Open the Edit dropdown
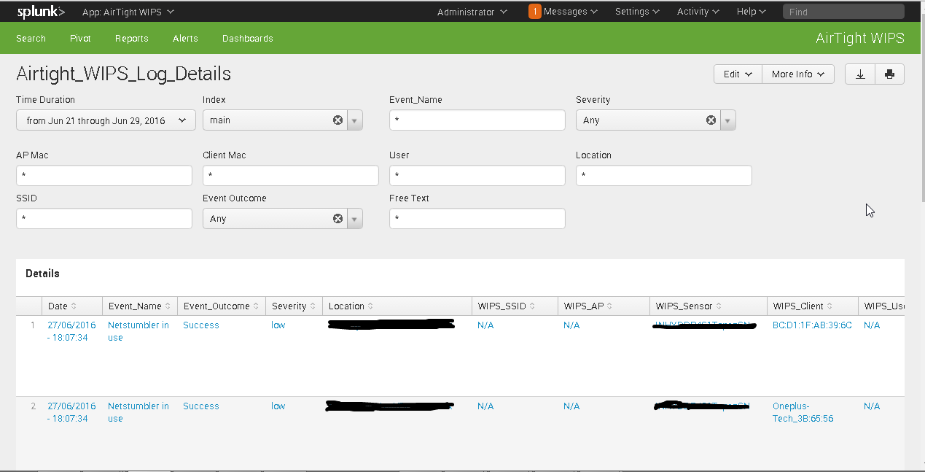925x472 pixels. tap(737, 74)
